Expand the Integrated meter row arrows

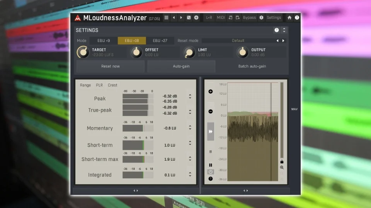(190, 174)
